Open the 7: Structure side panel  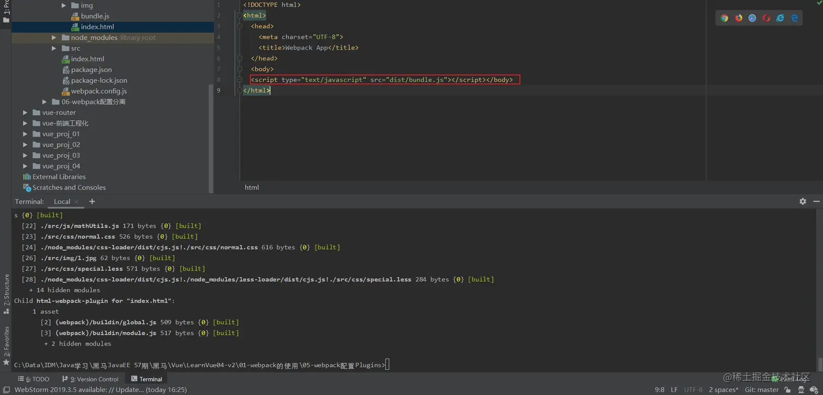click(6, 294)
